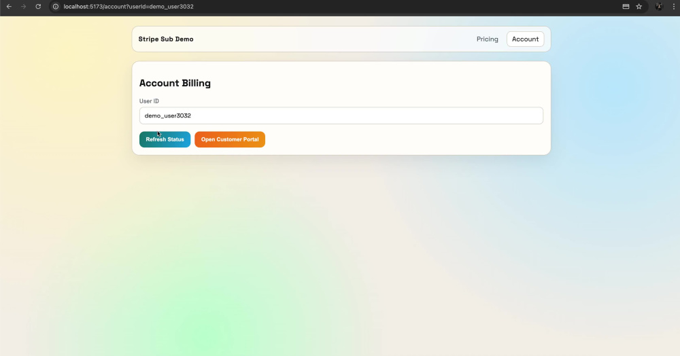Bookmark this page with star icon
The image size is (680, 356).
click(639, 7)
